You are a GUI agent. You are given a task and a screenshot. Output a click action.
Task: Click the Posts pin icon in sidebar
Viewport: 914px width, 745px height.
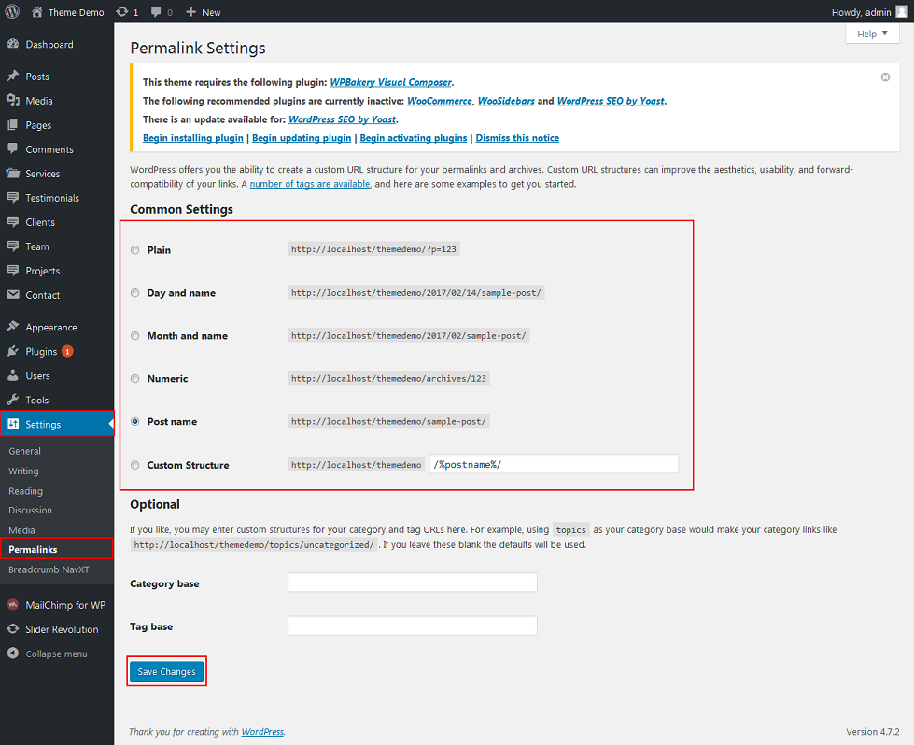click(x=12, y=77)
